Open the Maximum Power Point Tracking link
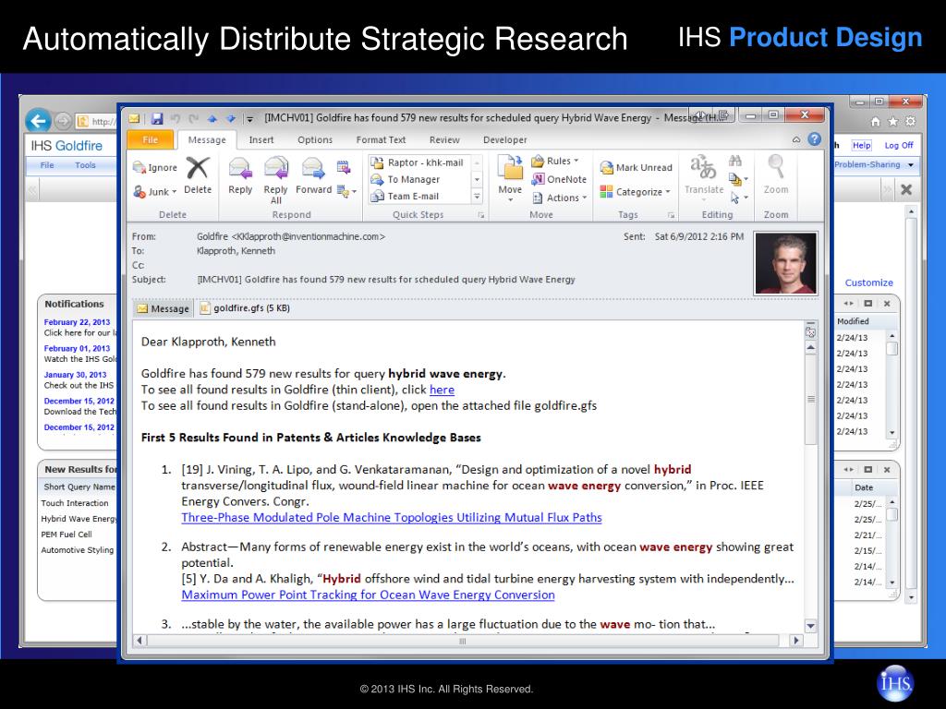Image resolution: width=946 pixels, height=709 pixels. coord(368,595)
